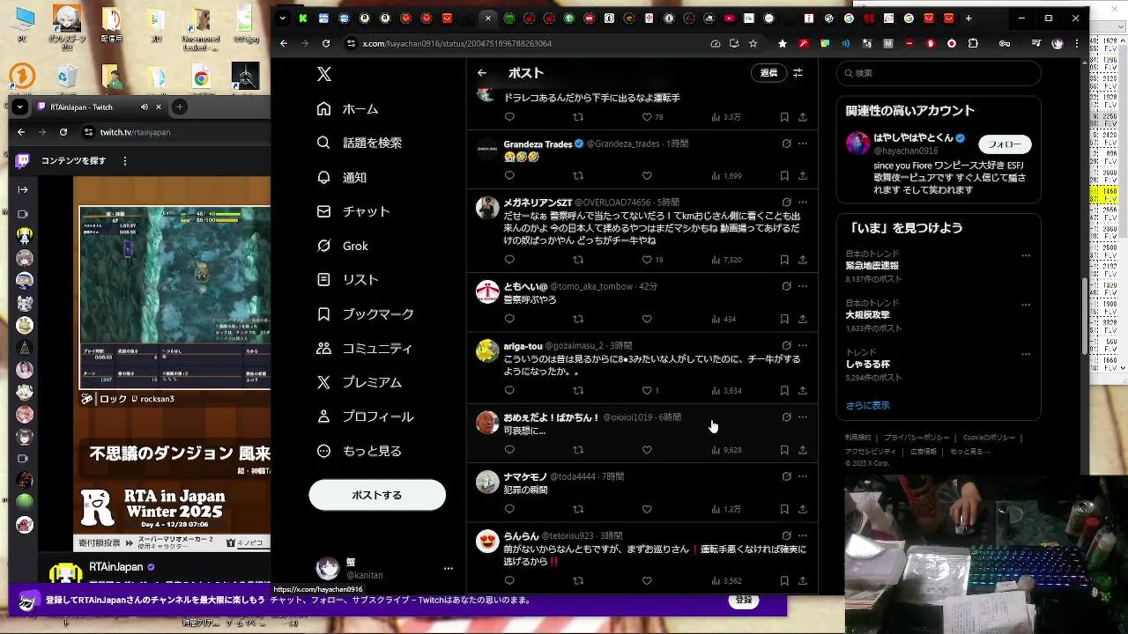Share the おめぇだよ！ばかちん！ post
1128x634 pixels.
click(803, 450)
